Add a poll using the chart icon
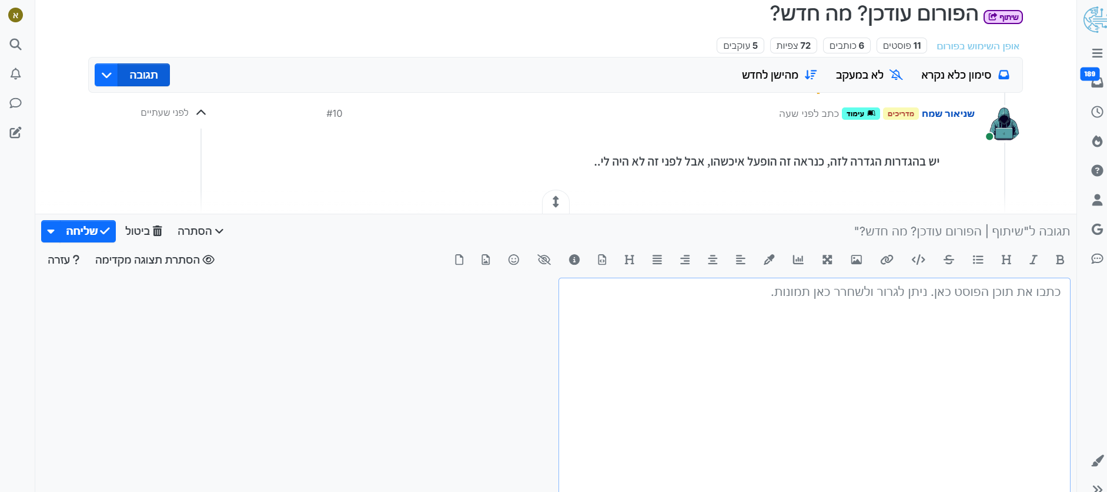The width and height of the screenshot is (1107, 492). point(798,260)
